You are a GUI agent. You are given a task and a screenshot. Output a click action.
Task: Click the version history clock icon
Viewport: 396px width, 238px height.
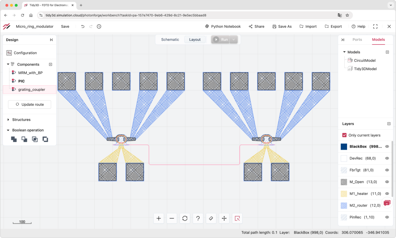coord(99,26)
